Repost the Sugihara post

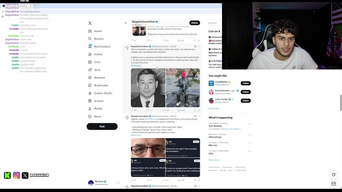[x=149, y=110]
